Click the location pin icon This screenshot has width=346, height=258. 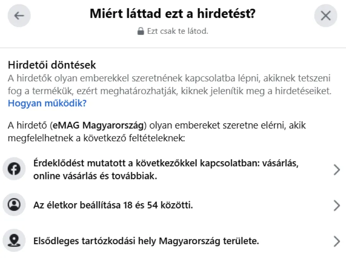pyautogui.click(x=14, y=241)
